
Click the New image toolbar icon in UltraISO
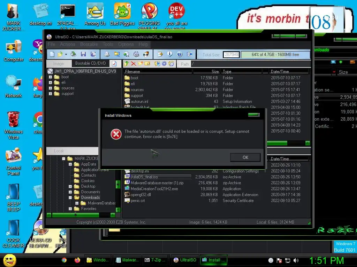click(52, 54)
